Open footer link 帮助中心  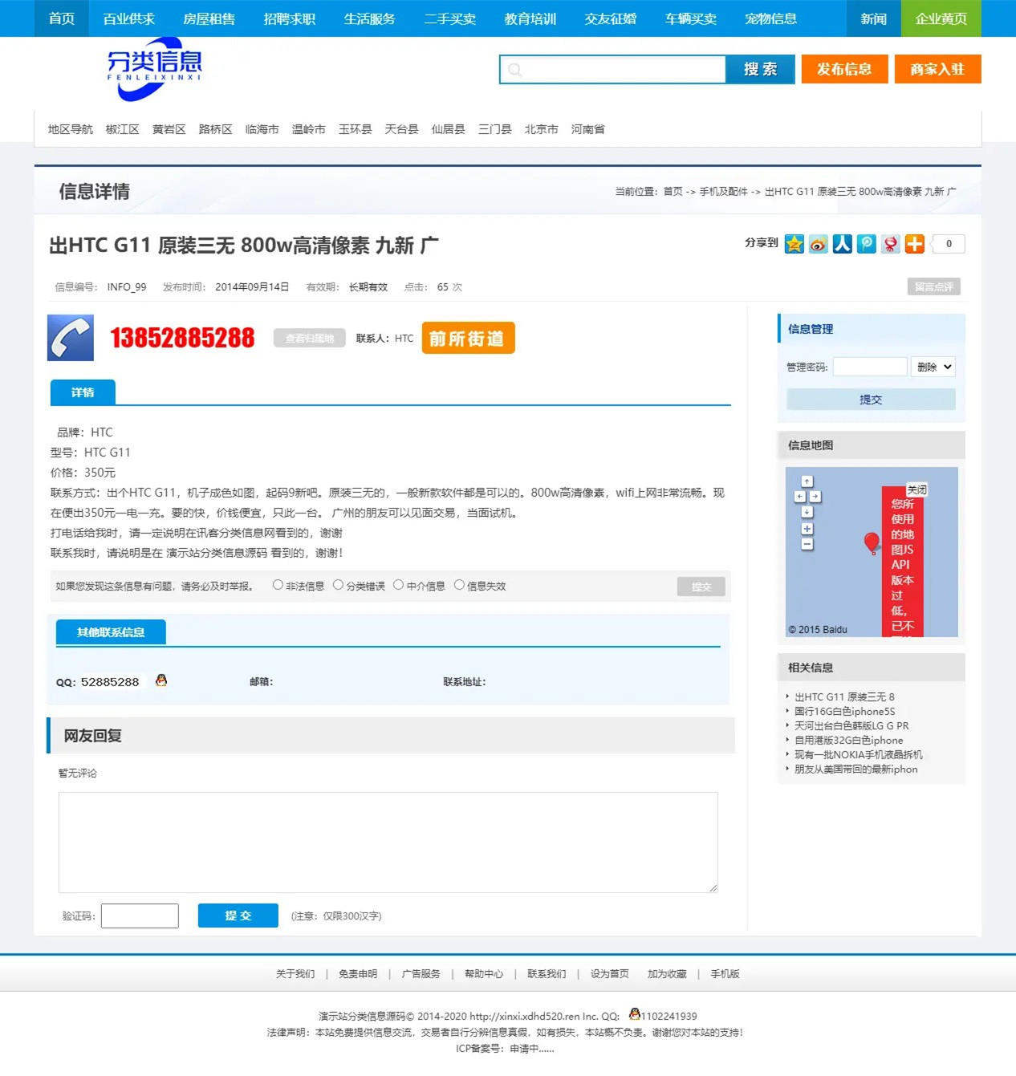484,973
